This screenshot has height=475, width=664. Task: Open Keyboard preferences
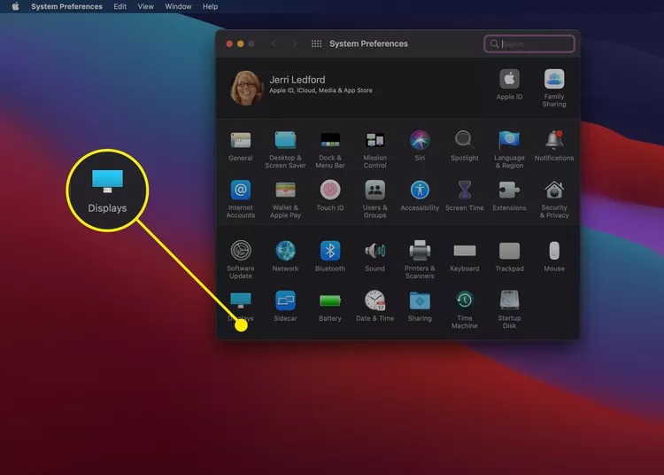[464, 256]
